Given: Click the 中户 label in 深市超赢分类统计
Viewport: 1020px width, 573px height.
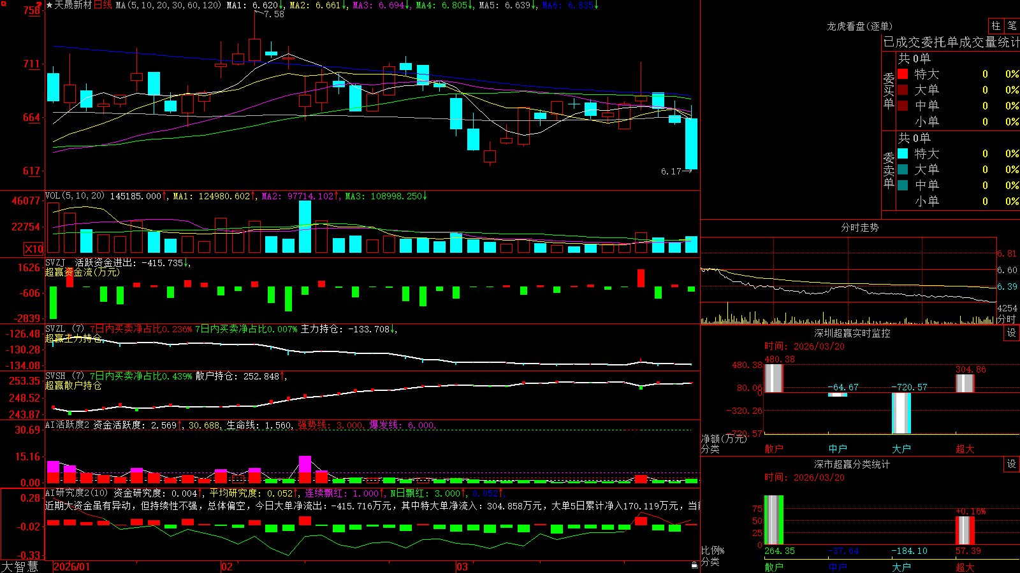Looking at the screenshot, I should [838, 567].
